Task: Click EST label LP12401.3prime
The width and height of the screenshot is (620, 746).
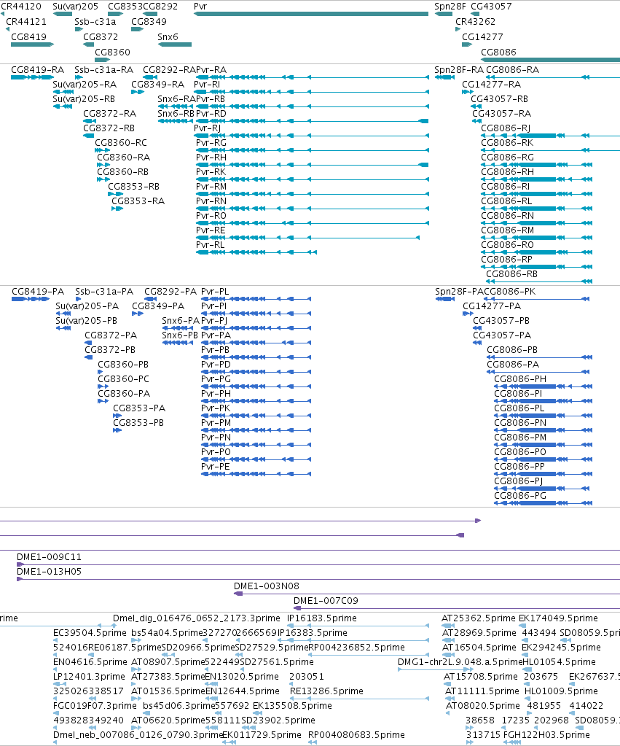Action: (x=89, y=677)
